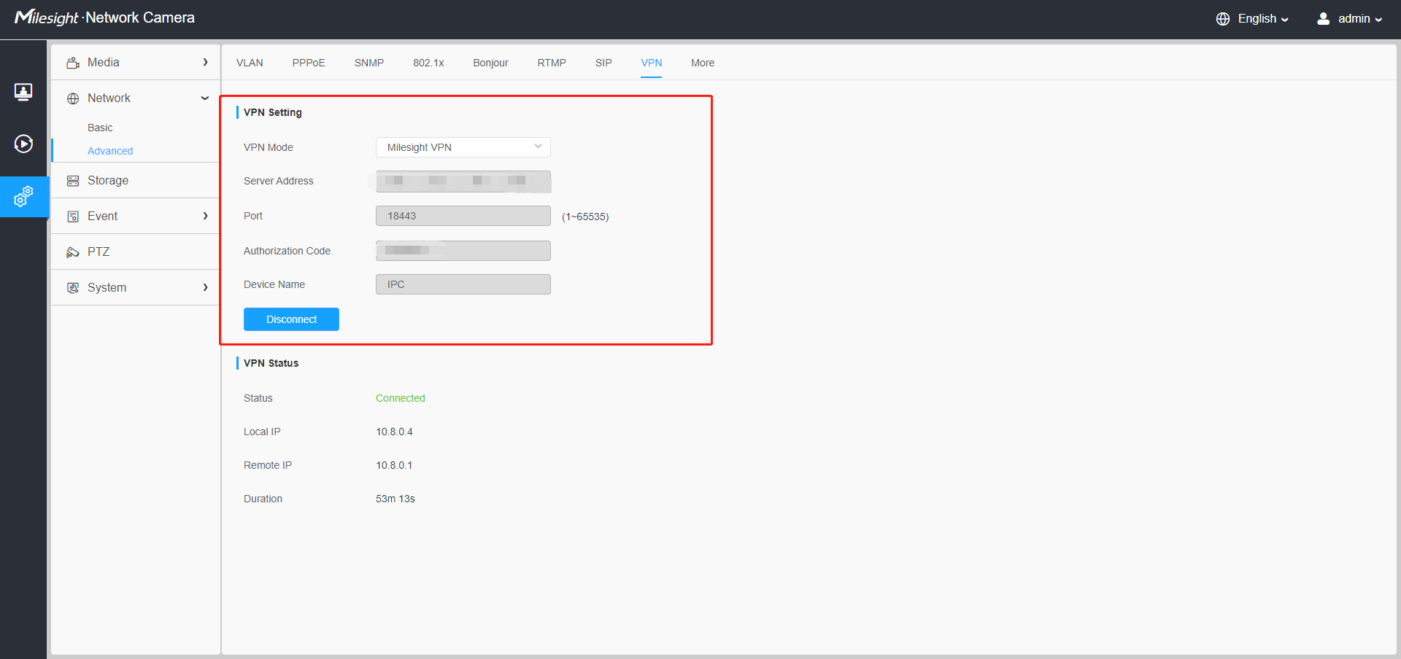1401x659 pixels.
Task: Open the English language dropdown
Action: (1263, 19)
